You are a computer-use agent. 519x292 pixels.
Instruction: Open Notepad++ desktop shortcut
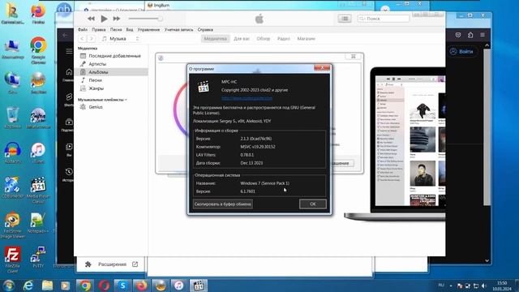[38, 223]
